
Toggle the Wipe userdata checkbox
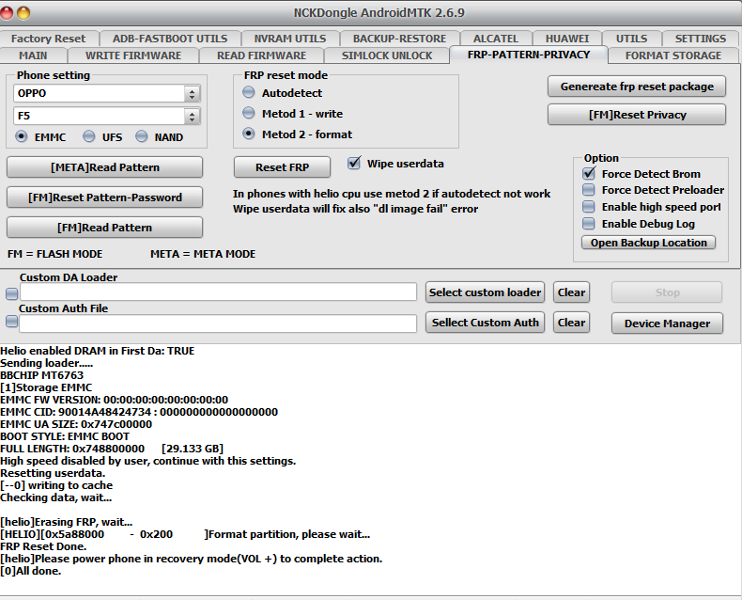[354, 164]
